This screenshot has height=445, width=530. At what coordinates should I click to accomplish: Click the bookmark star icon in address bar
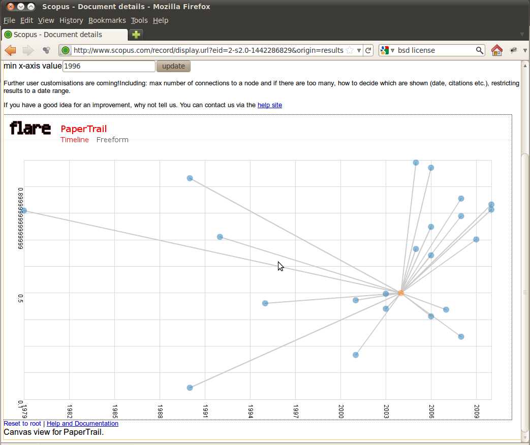point(350,50)
